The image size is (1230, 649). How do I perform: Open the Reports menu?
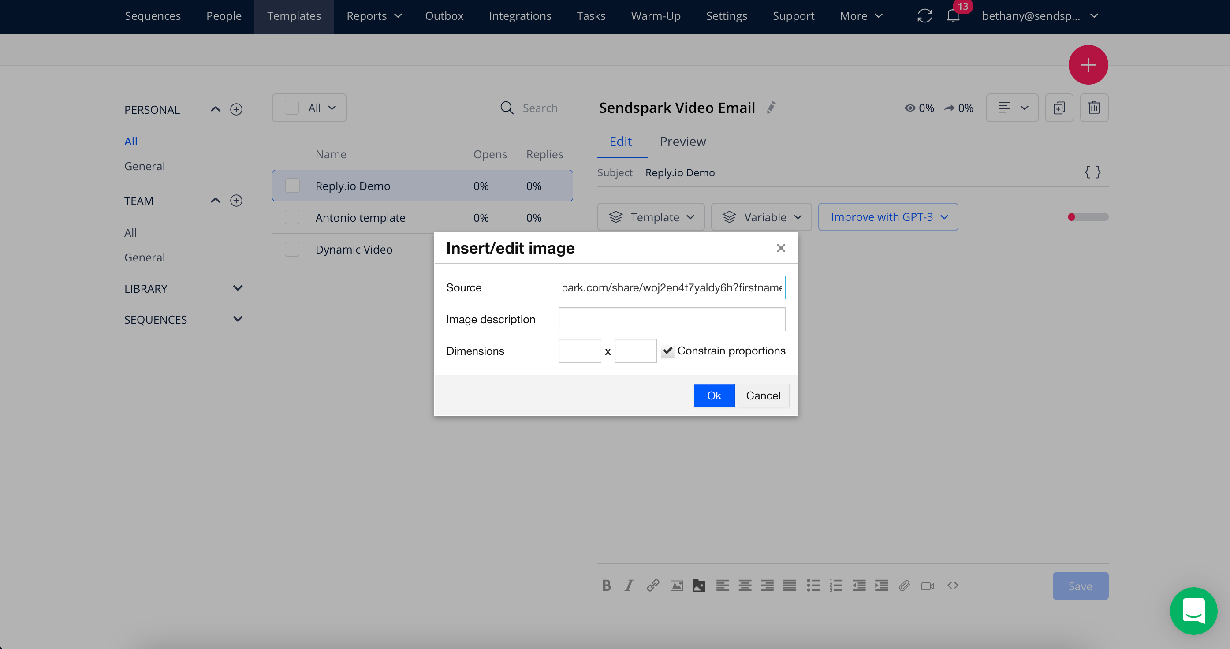tap(374, 16)
